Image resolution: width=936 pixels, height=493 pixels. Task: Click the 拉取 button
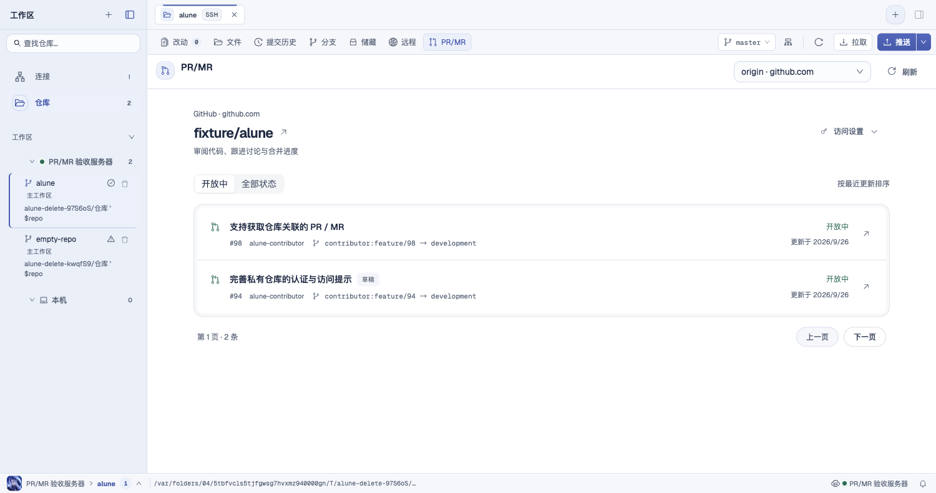[x=853, y=42]
